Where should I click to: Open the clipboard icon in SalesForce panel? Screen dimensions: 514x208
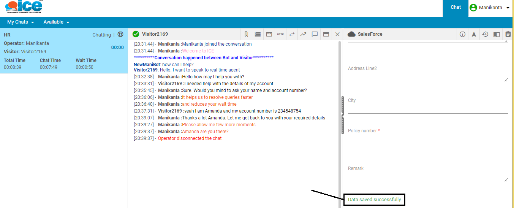pos(508,34)
